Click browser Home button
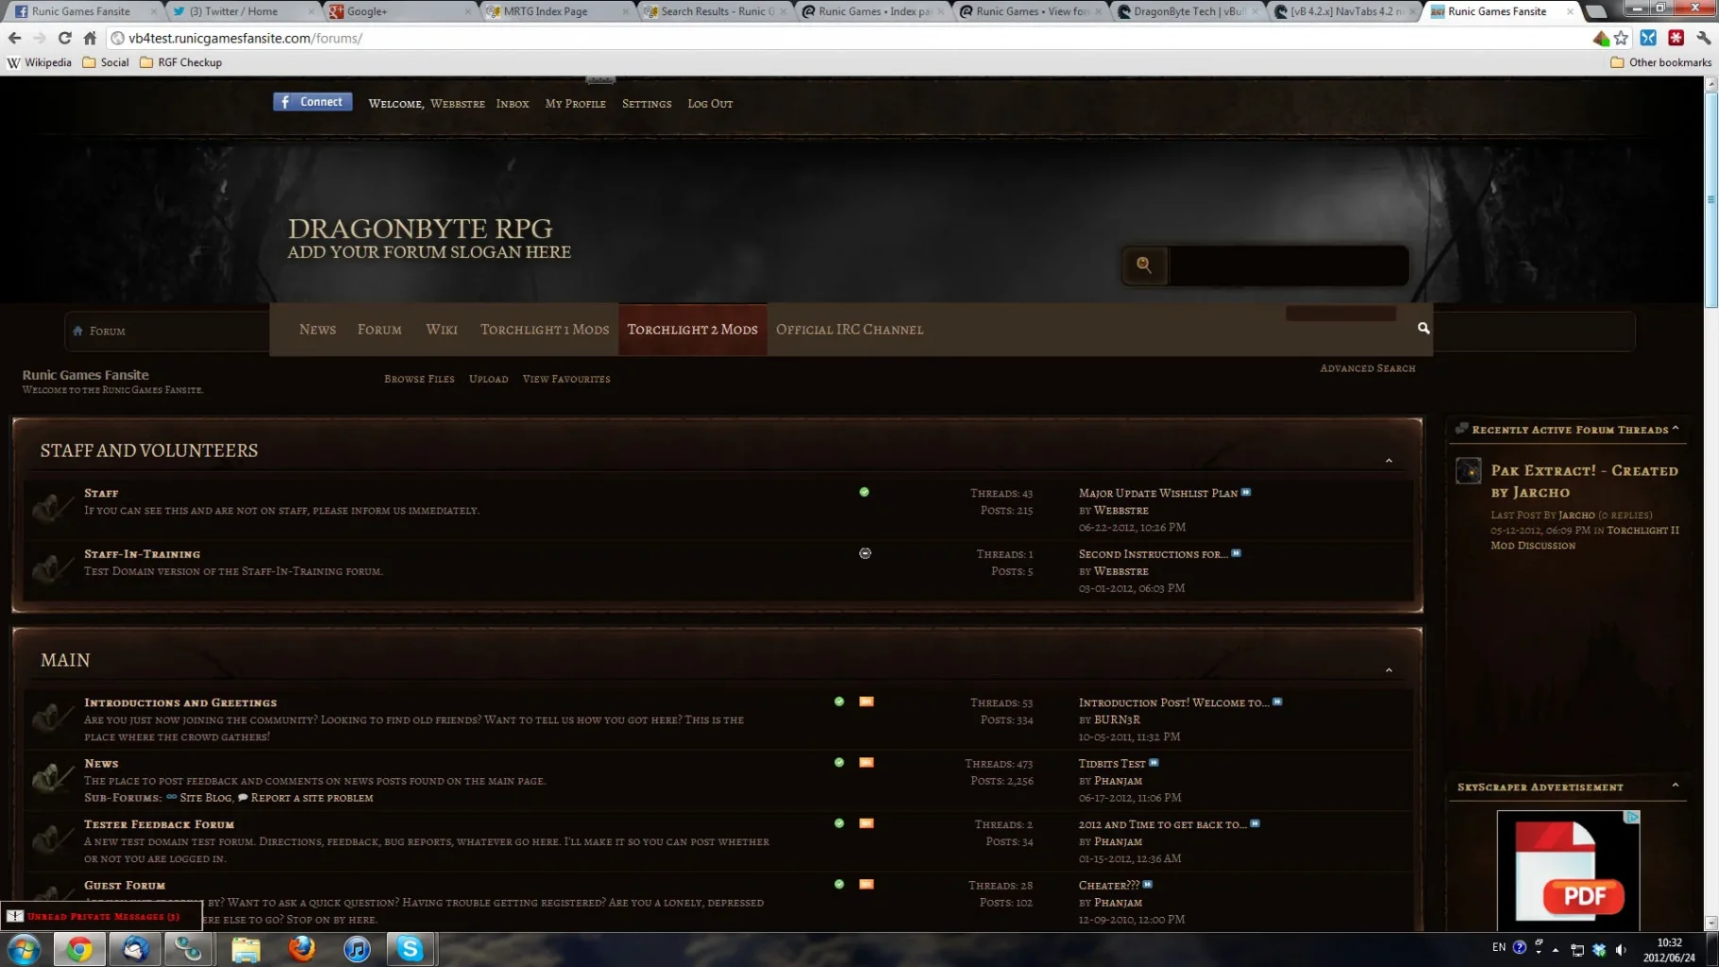 pyautogui.click(x=90, y=38)
